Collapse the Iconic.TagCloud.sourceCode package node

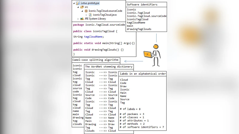(x=82, y=11)
